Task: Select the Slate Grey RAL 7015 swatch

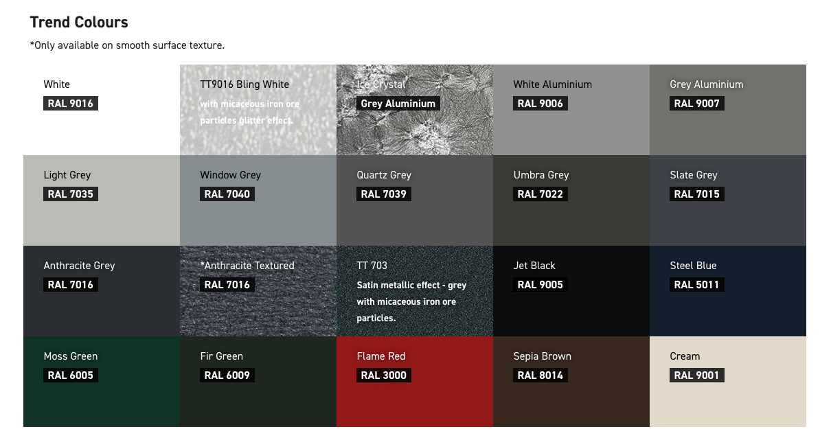Action: [728, 200]
